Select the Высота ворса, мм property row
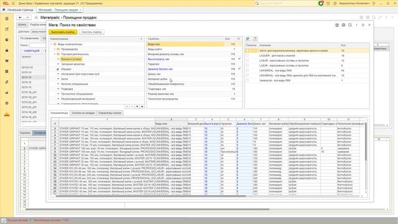 point(194,59)
